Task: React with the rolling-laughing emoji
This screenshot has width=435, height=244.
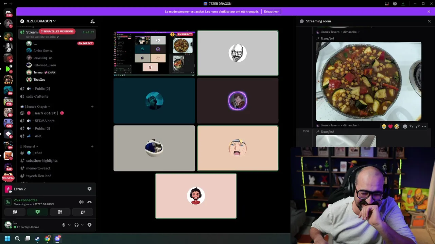Action: pos(397,126)
